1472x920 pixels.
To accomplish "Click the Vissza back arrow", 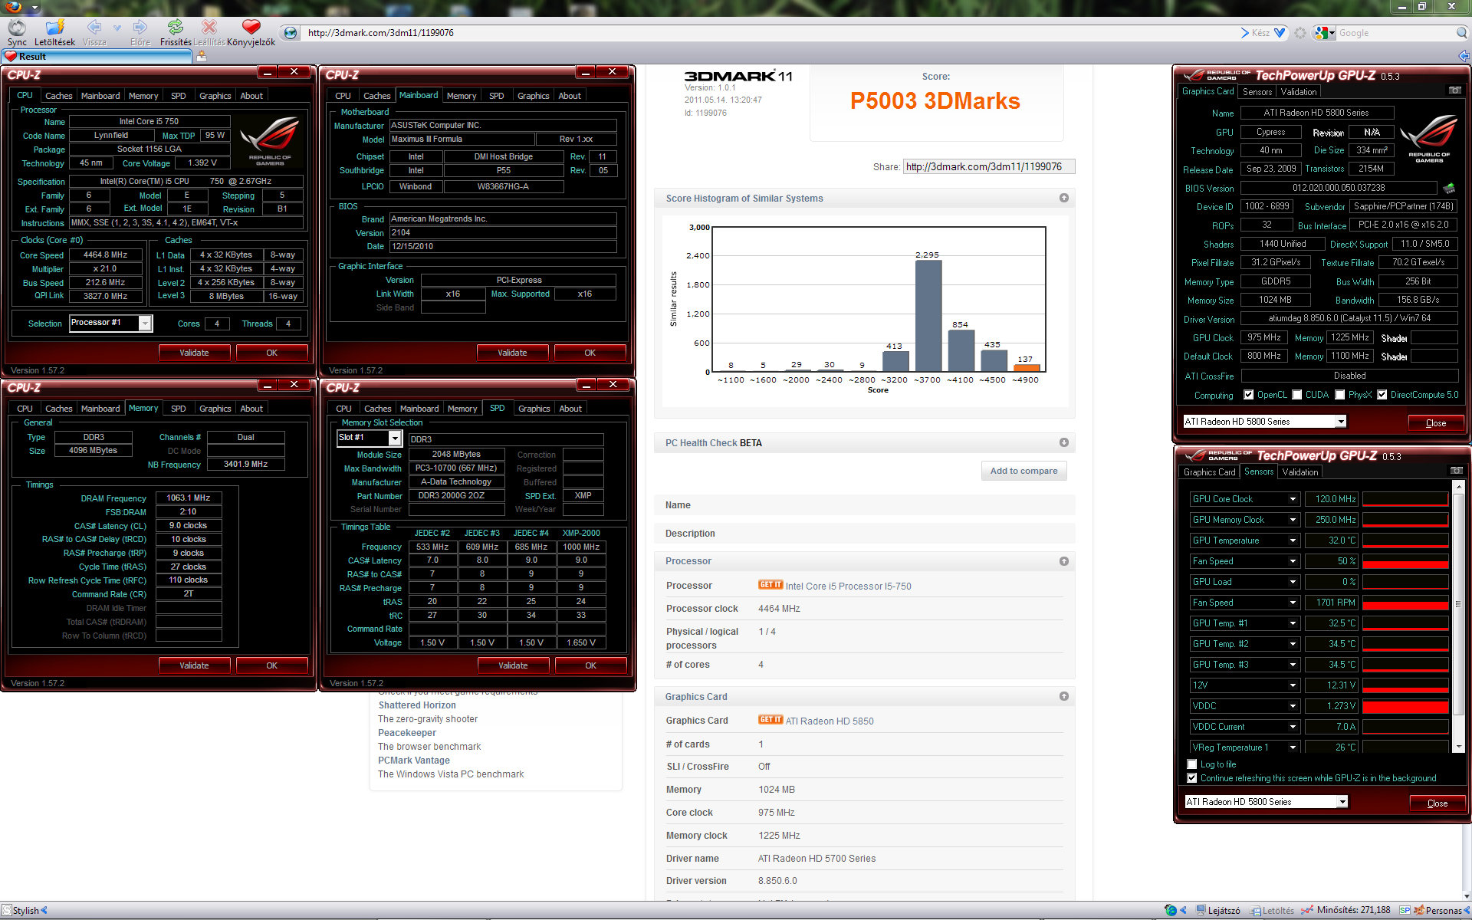I will click(94, 28).
